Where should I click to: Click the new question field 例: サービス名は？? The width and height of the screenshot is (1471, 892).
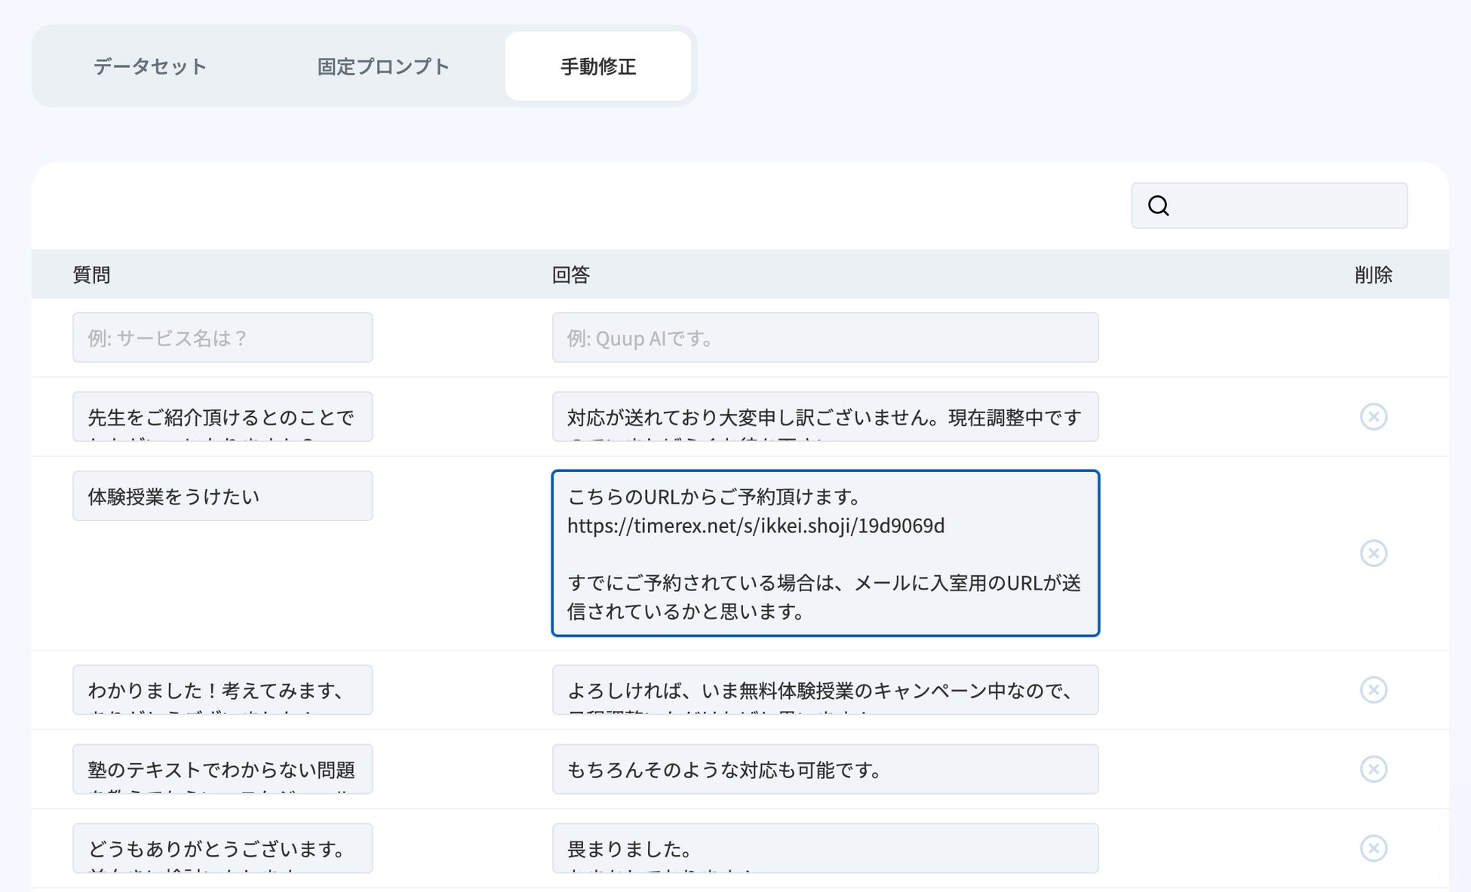pyautogui.click(x=223, y=337)
